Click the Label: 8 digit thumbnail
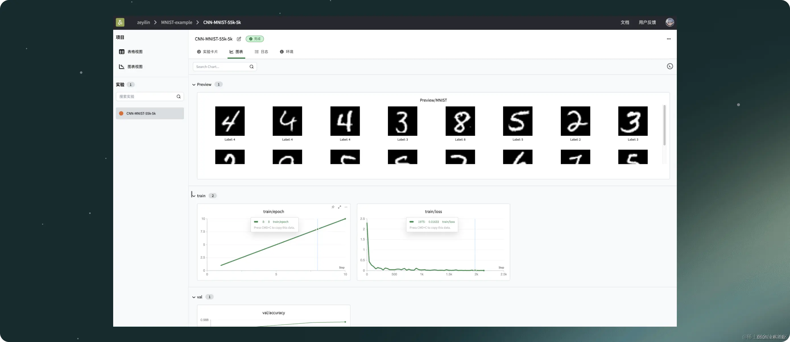Image resolution: width=790 pixels, height=342 pixels. pyautogui.click(x=460, y=121)
